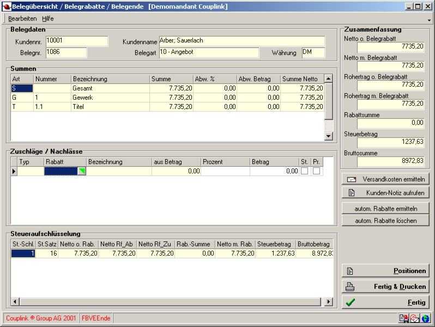Screen dimensions: 435x327
Task: Toggle the Pr. checkbox in Zuschläge row
Action: coord(316,171)
